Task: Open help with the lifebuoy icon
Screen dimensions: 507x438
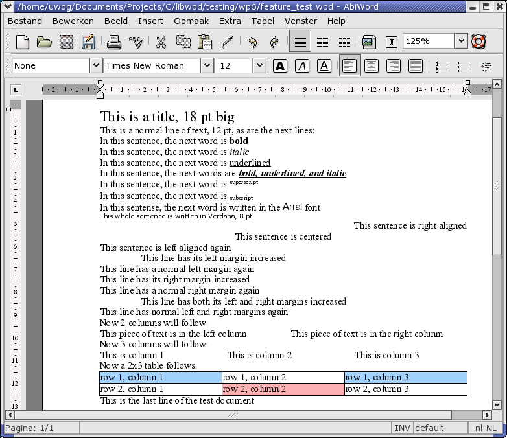Action: [x=478, y=42]
